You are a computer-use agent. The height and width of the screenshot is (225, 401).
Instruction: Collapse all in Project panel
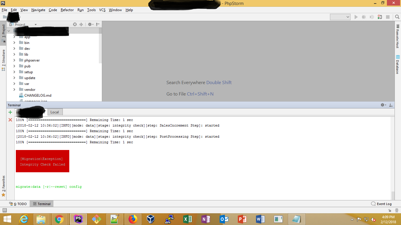81,25
